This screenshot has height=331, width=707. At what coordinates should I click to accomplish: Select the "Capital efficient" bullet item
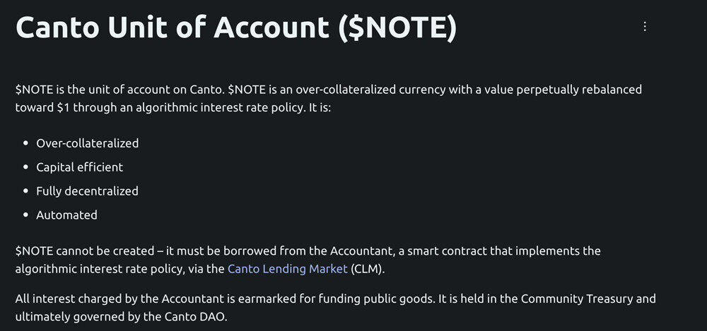(x=80, y=167)
